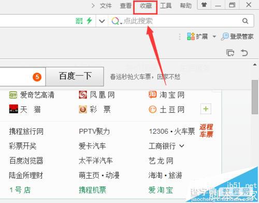Open 动漫 link
The height and width of the screenshot is (203, 259).
[112, 176]
